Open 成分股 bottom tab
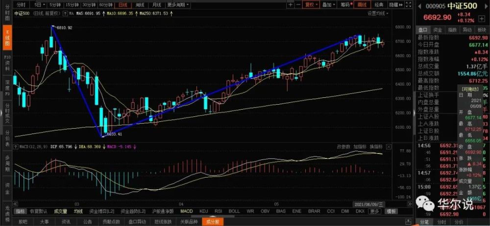This screenshot has height=226, width=490. [213, 222]
